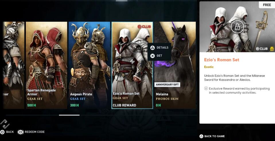This screenshot has height=141, width=275.
Task: Click the circle Back button icon
Action: pos(2,132)
